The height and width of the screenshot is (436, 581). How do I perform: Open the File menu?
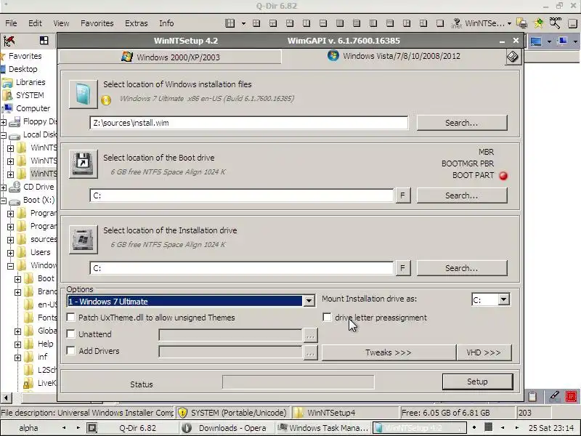tap(11, 23)
